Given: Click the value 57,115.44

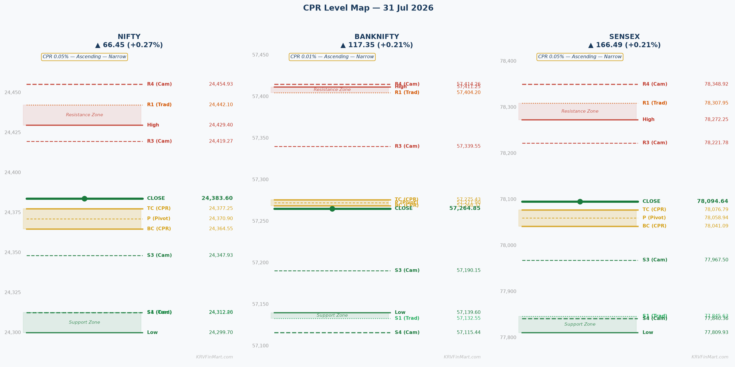Looking at the screenshot, I should pos(468,332).
